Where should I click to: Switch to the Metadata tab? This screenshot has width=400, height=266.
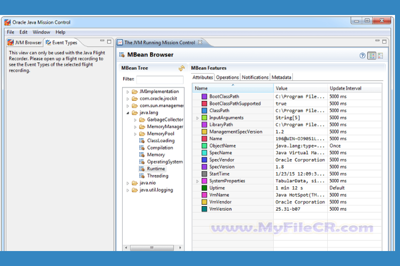281,78
